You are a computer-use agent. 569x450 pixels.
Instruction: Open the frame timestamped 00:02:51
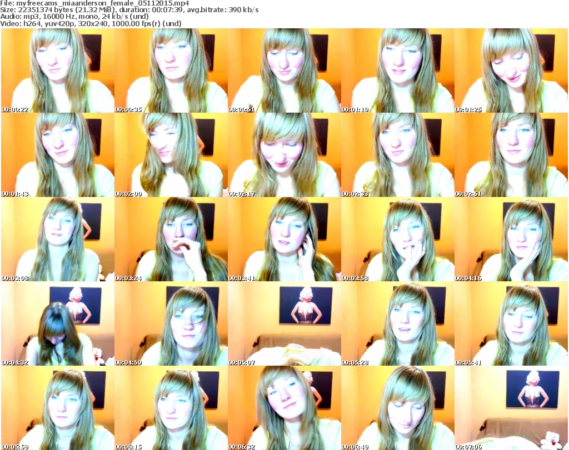(x=511, y=155)
